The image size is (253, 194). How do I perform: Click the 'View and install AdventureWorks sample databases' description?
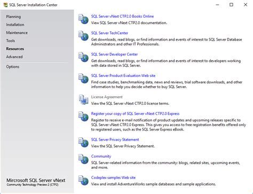153,184
